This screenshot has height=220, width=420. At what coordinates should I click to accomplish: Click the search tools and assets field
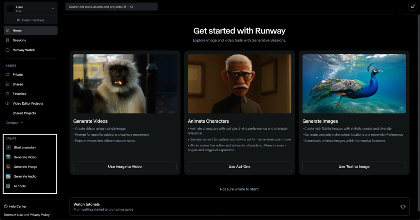pos(112,7)
